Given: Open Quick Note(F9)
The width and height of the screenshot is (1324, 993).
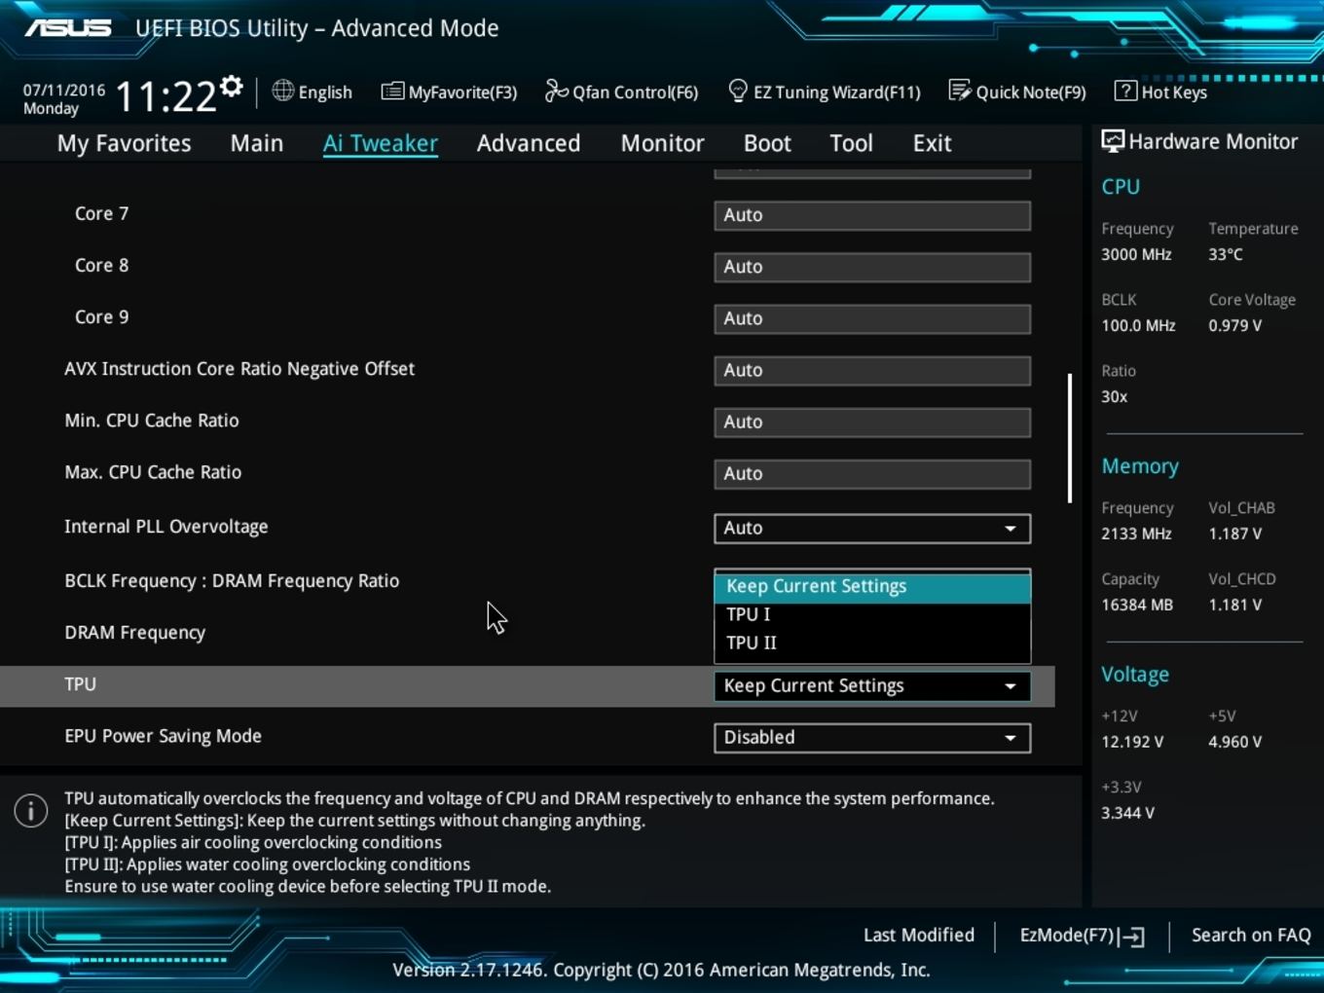Looking at the screenshot, I should 1031,92.
